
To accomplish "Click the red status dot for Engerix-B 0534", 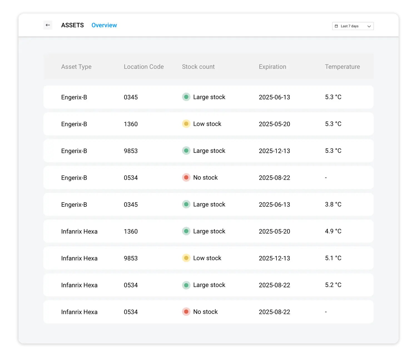I will (186, 177).
